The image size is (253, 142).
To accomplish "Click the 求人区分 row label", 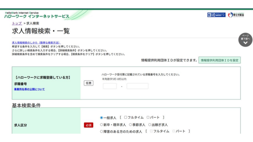I will click(21, 125).
